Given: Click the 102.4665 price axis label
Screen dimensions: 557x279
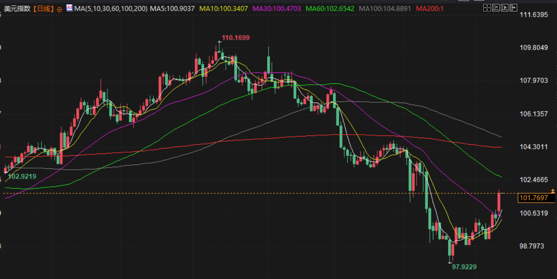Looking at the screenshot, I should pos(534,180).
